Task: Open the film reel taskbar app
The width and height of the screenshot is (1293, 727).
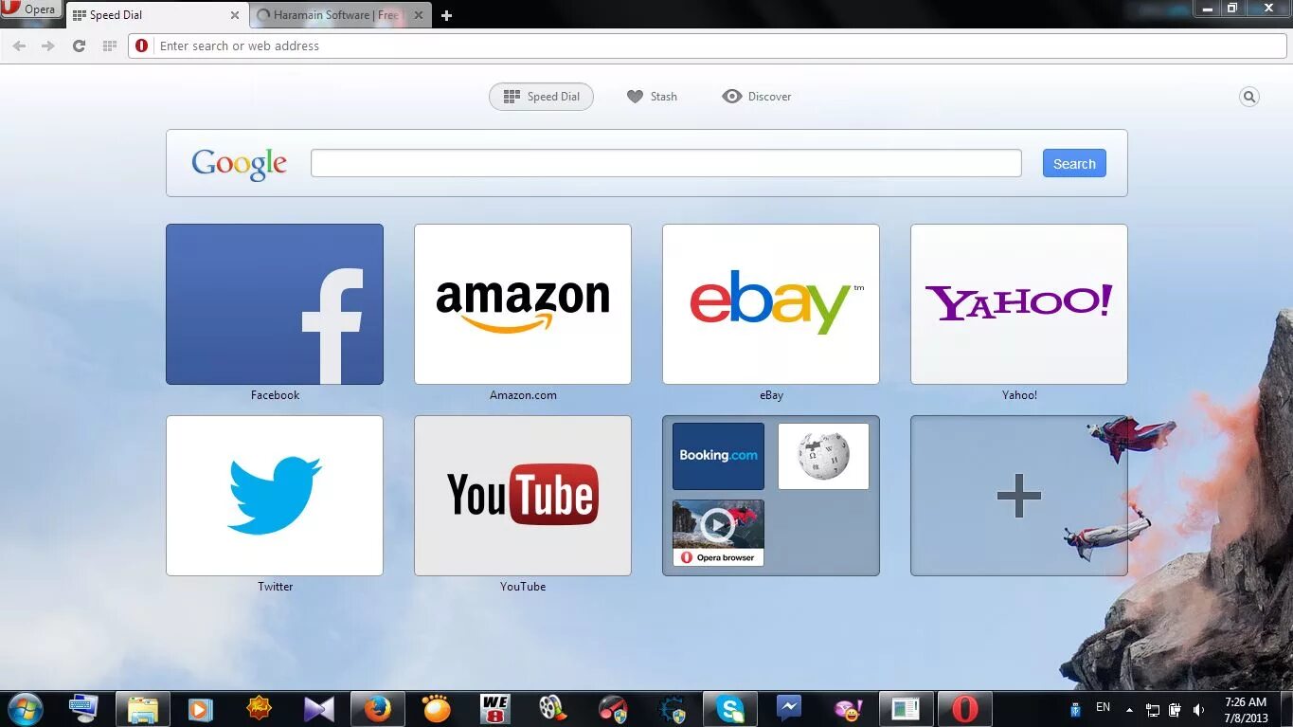Action: [553, 708]
